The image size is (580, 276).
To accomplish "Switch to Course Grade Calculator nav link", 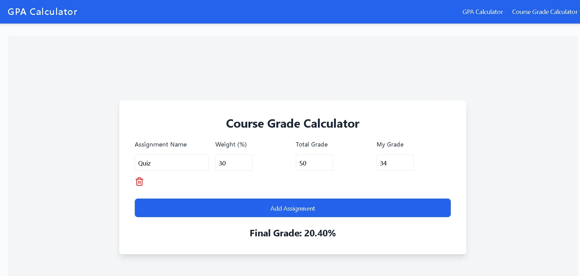I will coord(544,12).
